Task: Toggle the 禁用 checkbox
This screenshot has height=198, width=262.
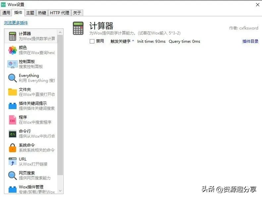Action: 92,41
